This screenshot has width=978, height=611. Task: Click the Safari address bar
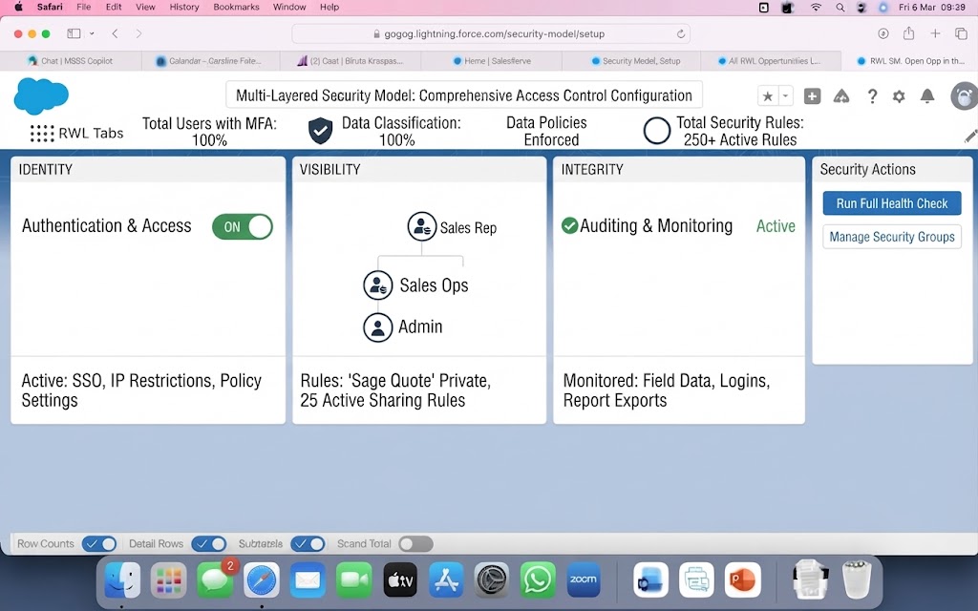pos(491,33)
